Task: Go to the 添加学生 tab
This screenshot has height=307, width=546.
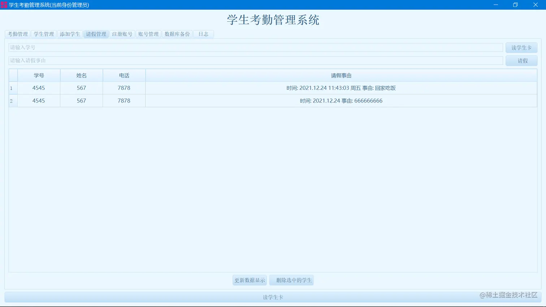Action: coord(70,34)
